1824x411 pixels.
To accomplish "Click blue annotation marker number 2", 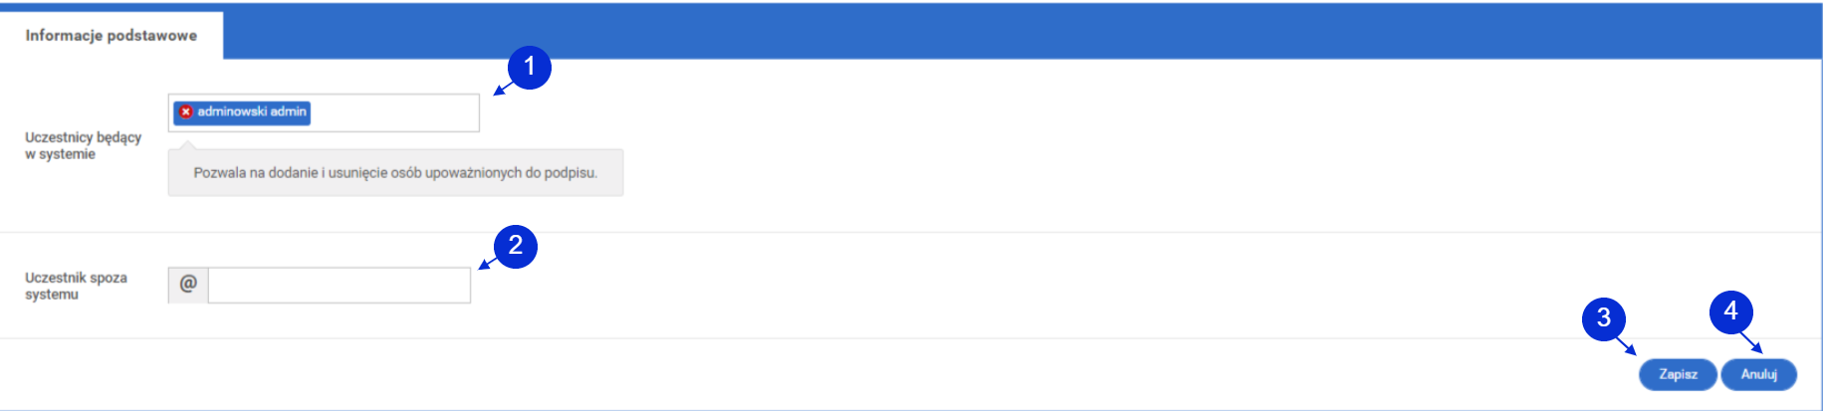I will 516,246.
